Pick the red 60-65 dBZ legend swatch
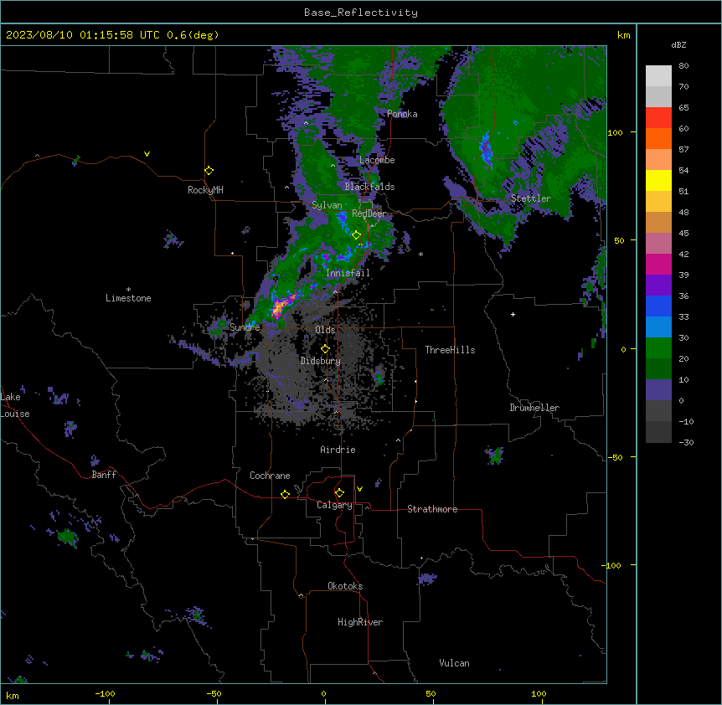Image resolution: width=722 pixels, height=705 pixels. 658,118
